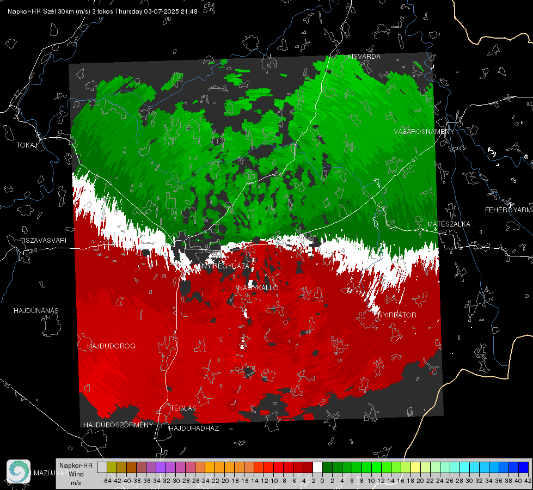The image size is (533, 490).
Task: Pick the dark green swatch between 0 and 2
Action: pos(327,467)
